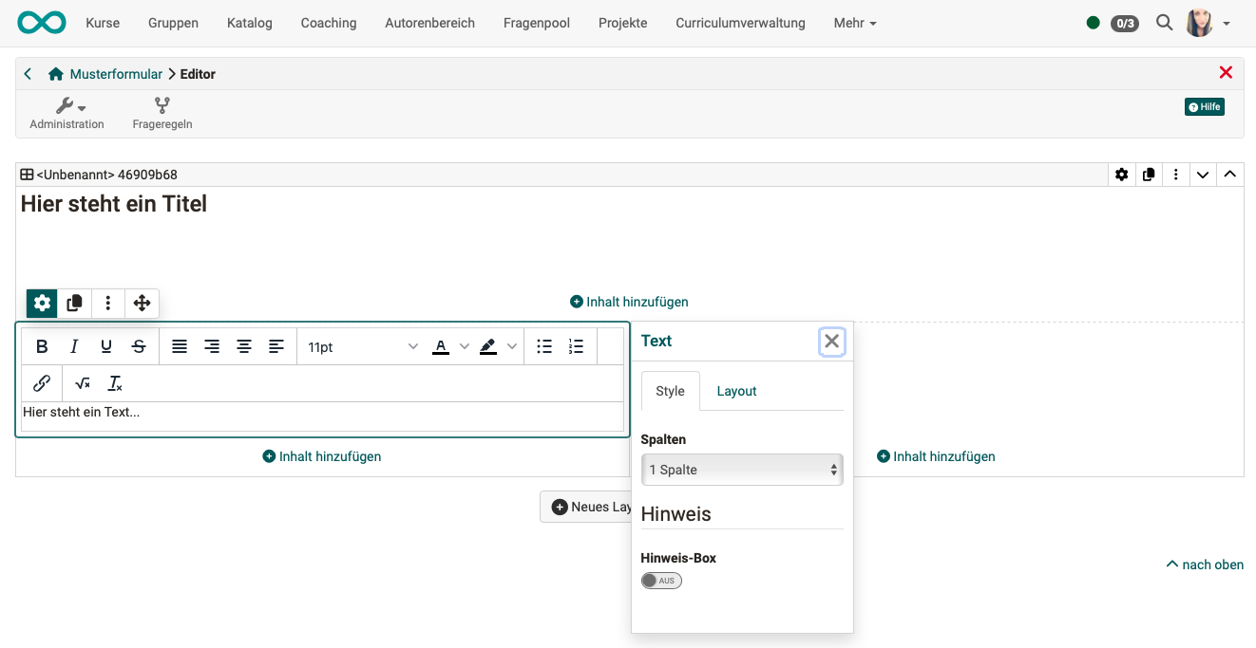Open the Fragenpool menu
Screen dimensions: 1256x648
point(536,23)
